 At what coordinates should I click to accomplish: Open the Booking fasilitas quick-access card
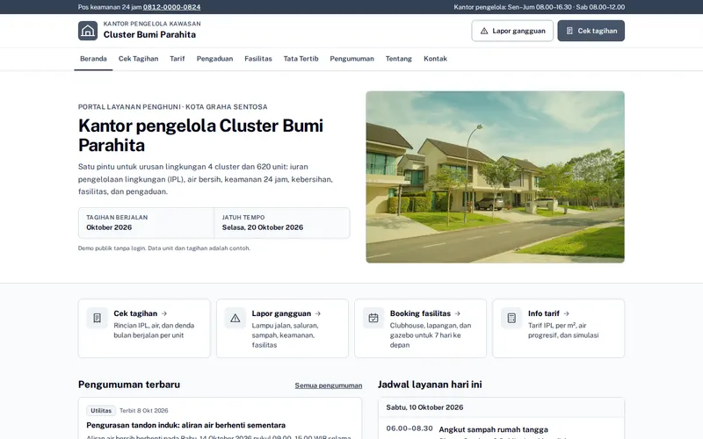pyautogui.click(x=420, y=328)
